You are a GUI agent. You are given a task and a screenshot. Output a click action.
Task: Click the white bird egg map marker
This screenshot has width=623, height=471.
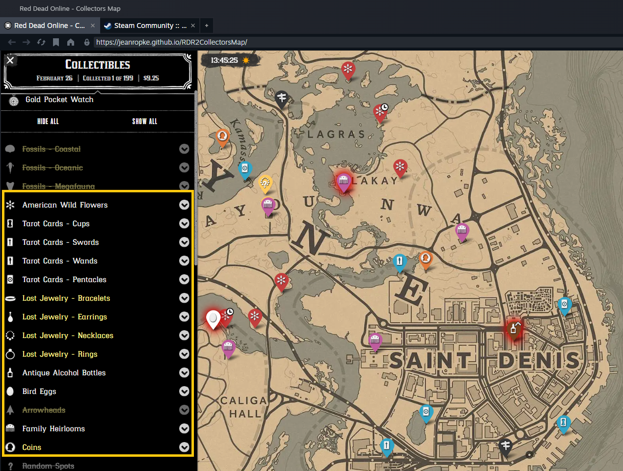point(213,319)
